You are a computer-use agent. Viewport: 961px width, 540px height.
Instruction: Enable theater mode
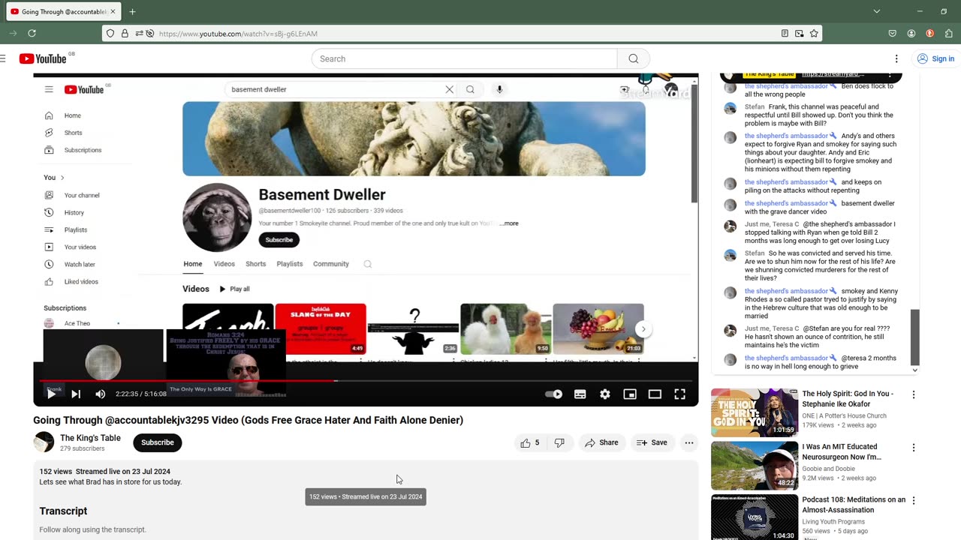tap(655, 394)
